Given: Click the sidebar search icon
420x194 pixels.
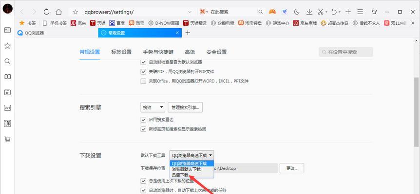Looking at the screenshot, I should coord(7,61).
